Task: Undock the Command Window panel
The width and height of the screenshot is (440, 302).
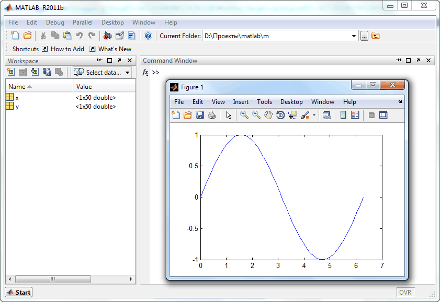Action: 418,60
